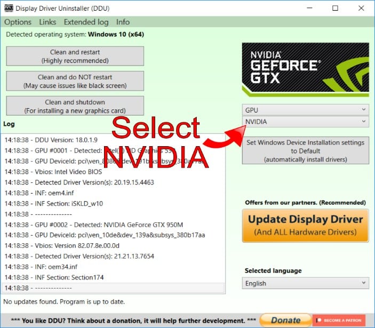Viewport: 375px width, 328px height.
Task: Click the NVIDIA GeForce GTX logo
Action: 305,70
